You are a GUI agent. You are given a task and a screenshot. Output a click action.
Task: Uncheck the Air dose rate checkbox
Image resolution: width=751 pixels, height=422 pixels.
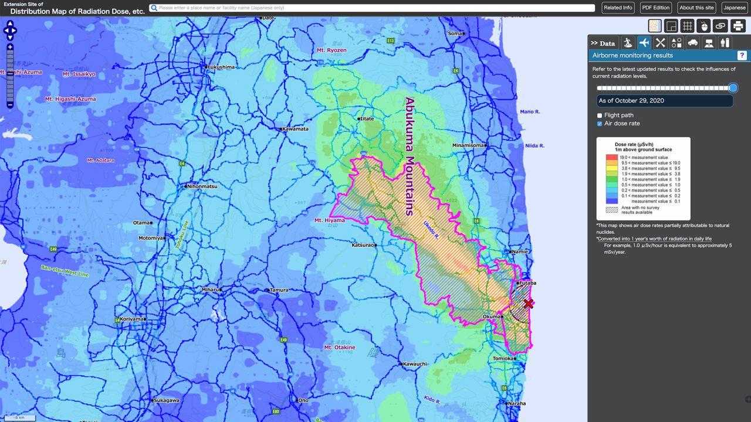tap(600, 124)
